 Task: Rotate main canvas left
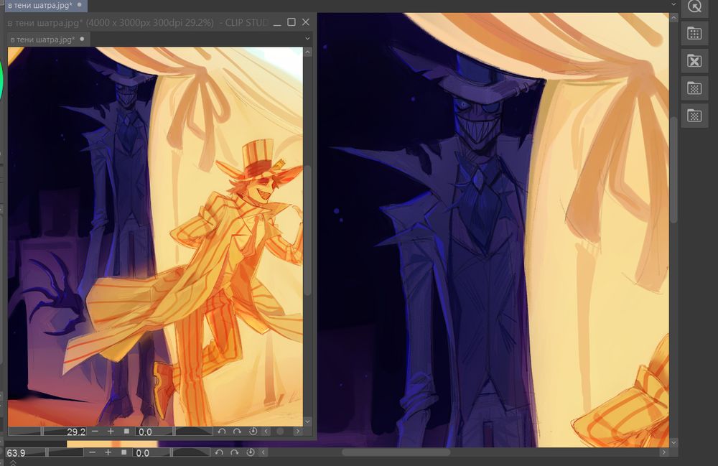coord(219,452)
